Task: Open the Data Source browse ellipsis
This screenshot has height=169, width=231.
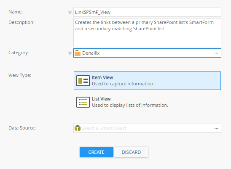Action: coord(216,128)
